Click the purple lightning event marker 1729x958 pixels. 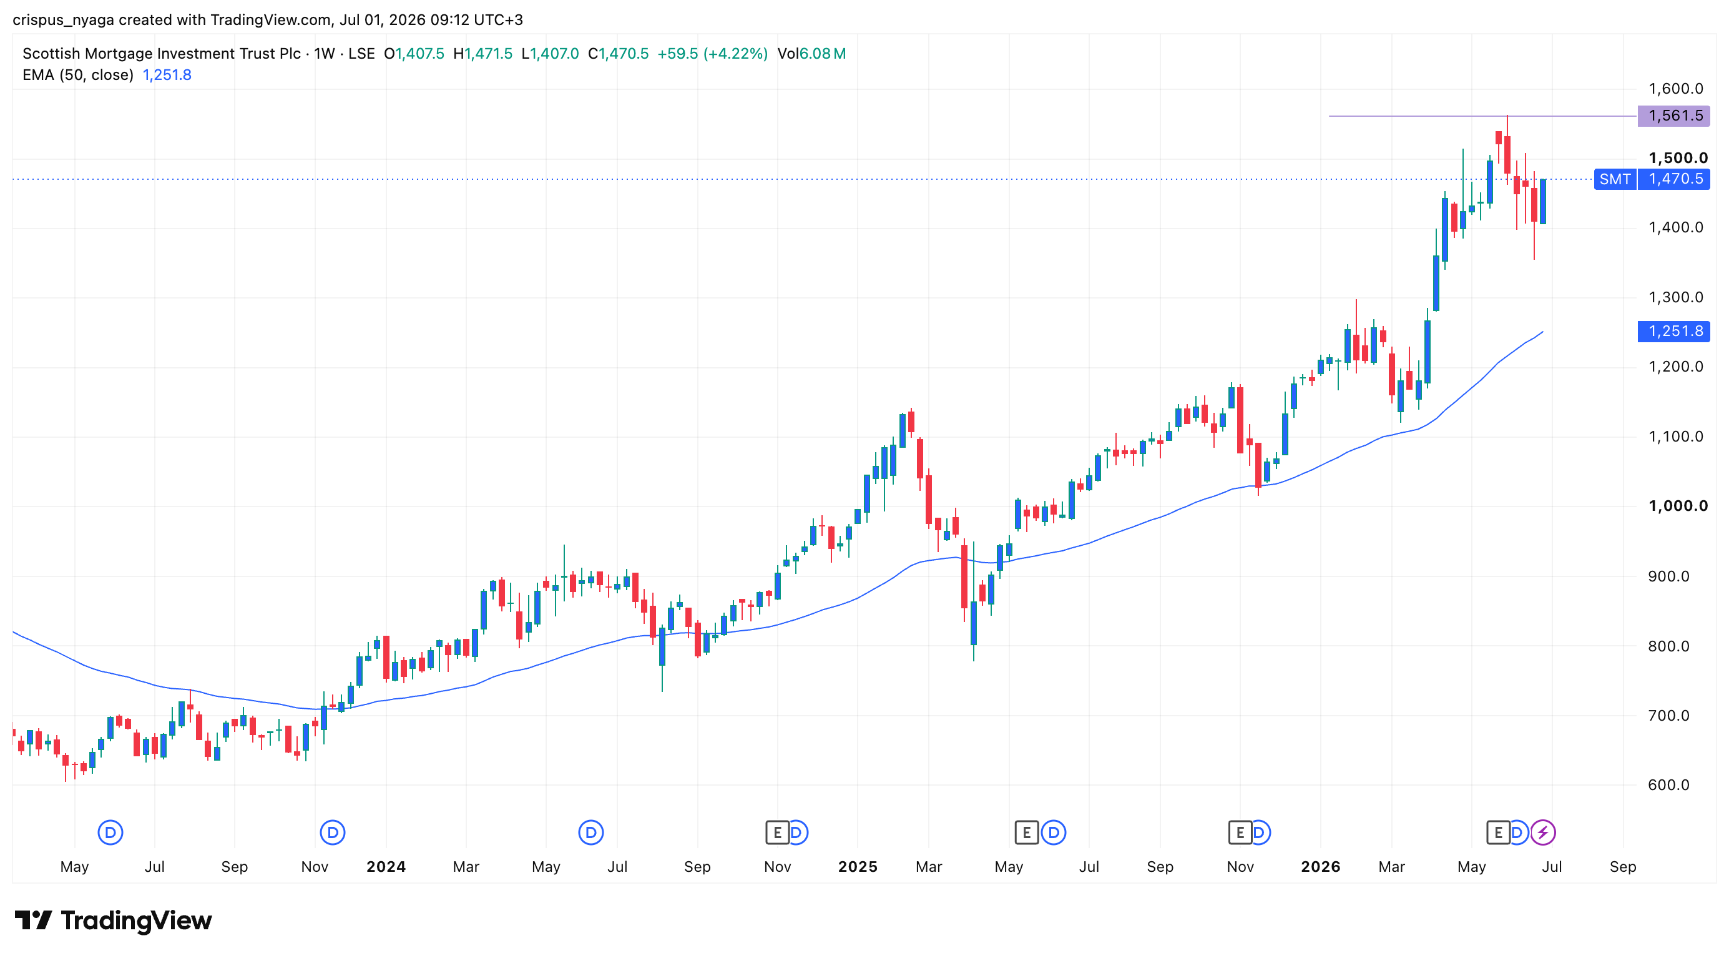coord(1543,832)
